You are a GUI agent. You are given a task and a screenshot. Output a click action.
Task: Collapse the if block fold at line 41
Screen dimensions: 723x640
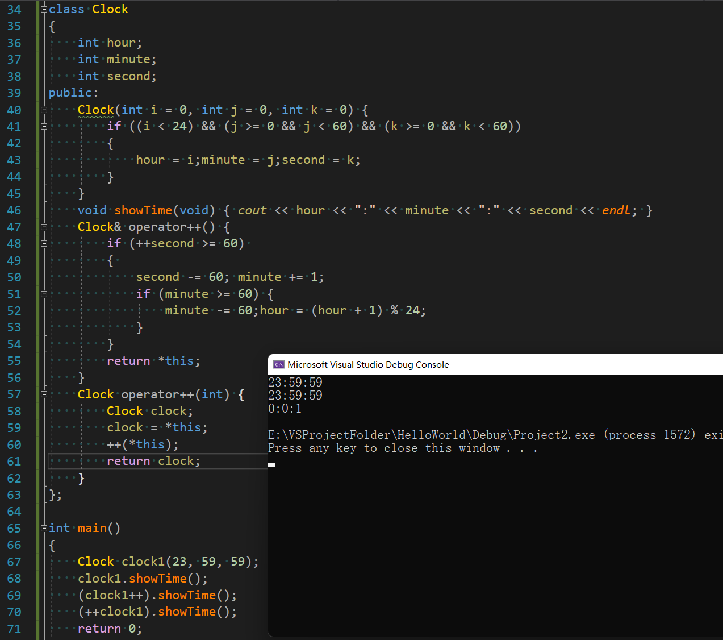click(x=44, y=126)
